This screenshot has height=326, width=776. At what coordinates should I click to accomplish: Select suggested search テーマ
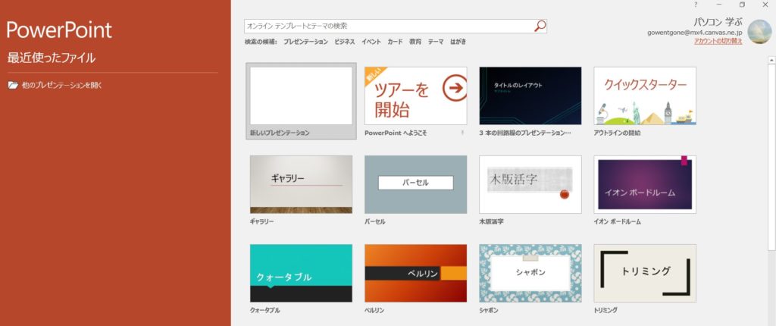[x=436, y=42]
